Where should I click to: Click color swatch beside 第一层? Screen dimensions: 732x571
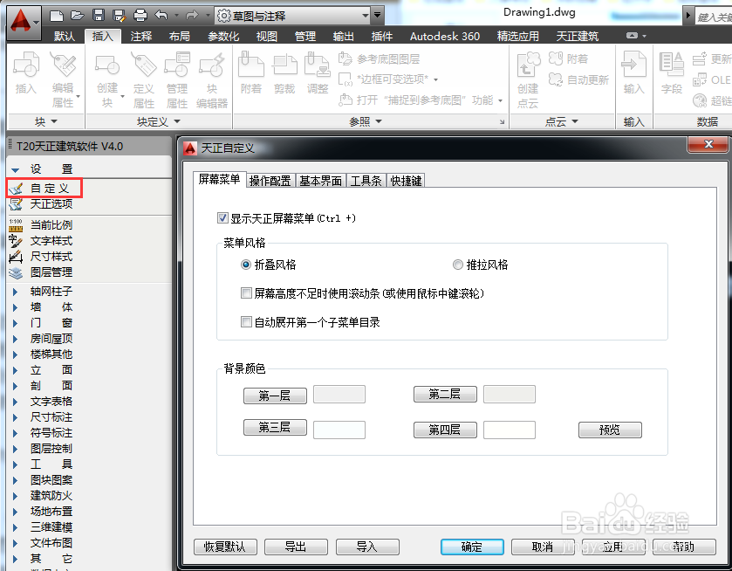pos(339,395)
